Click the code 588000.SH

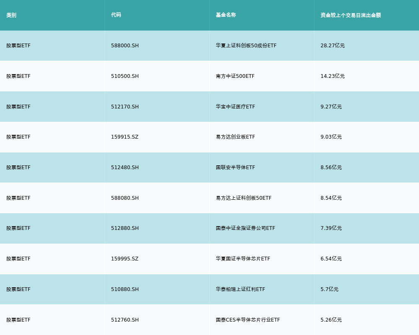124,46
